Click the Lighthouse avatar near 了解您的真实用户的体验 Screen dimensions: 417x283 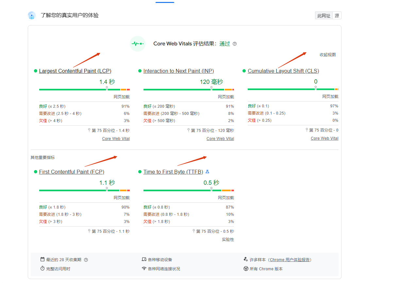[x=31, y=15]
